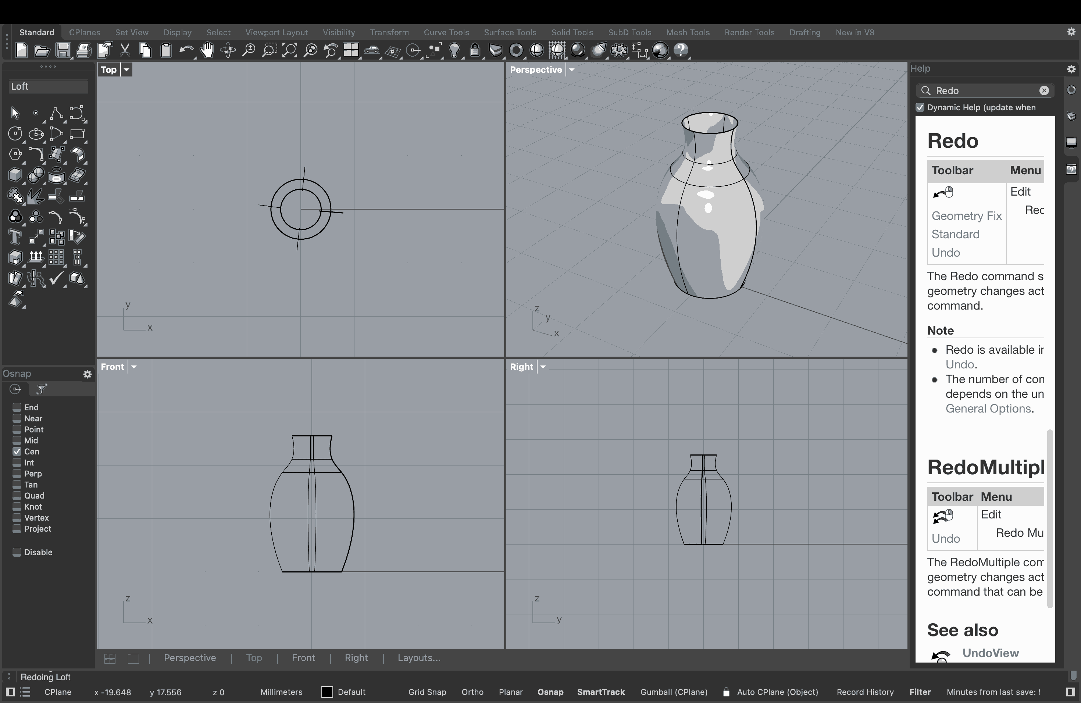Image resolution: width=1081 pixels, height=703 pixels.
Task: Enable the End object snap
Action: pos(17,407)
